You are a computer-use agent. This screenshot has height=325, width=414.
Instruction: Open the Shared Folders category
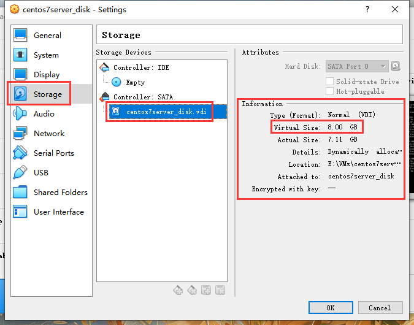coord(52,192)
